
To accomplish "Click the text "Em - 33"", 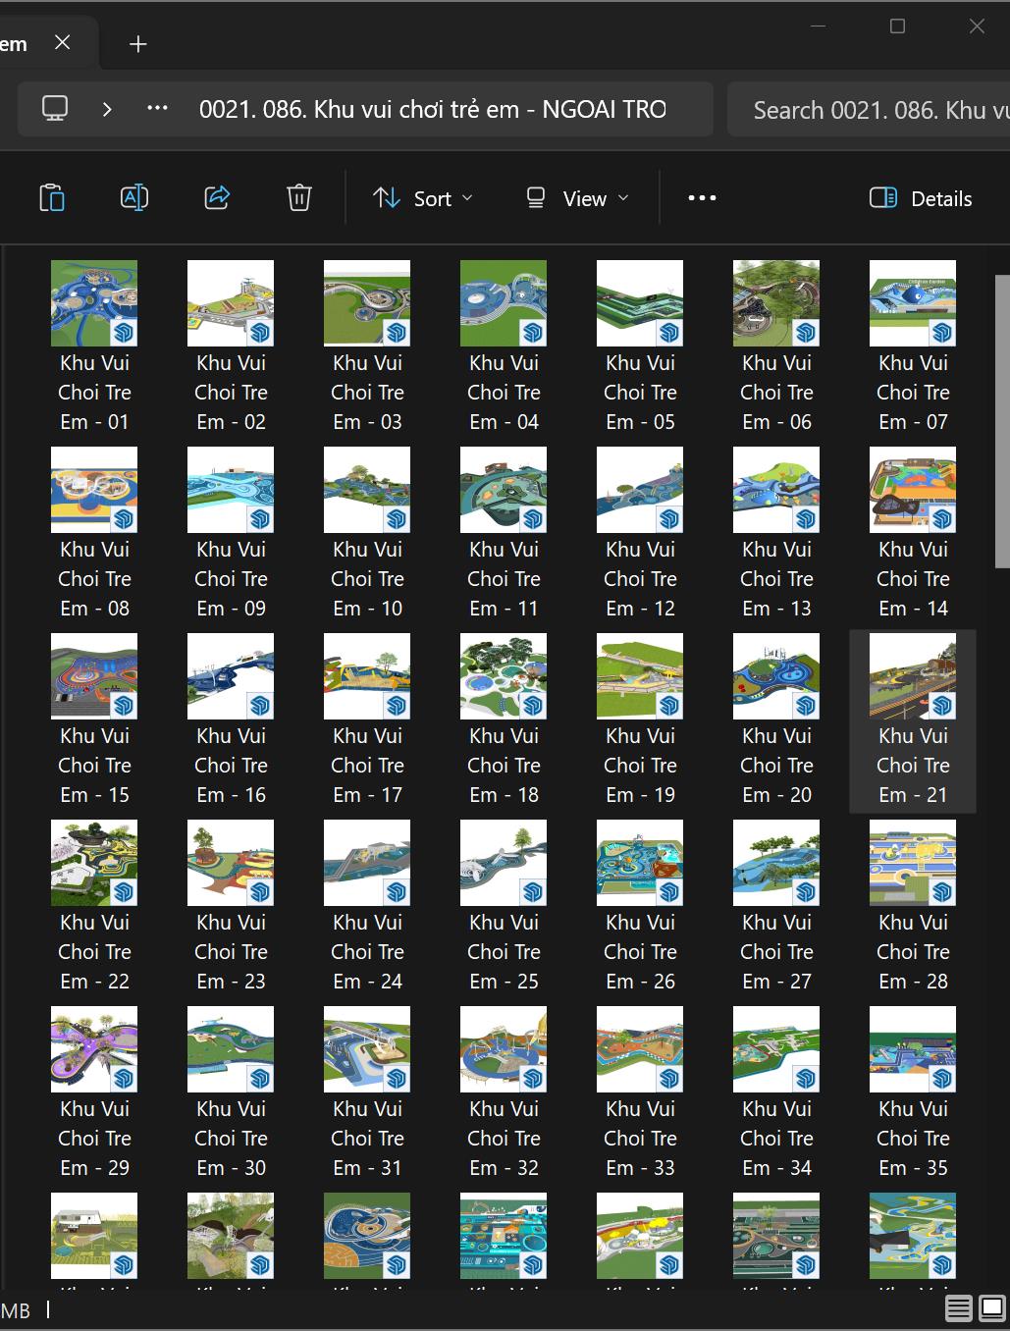I will pyautogui.click(x=640, y=1168).
